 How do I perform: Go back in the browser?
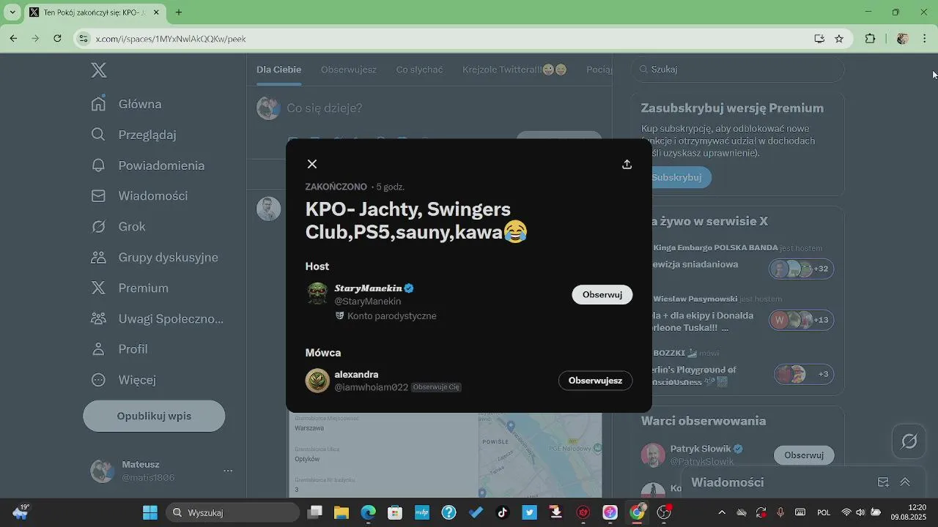(13, 39)
